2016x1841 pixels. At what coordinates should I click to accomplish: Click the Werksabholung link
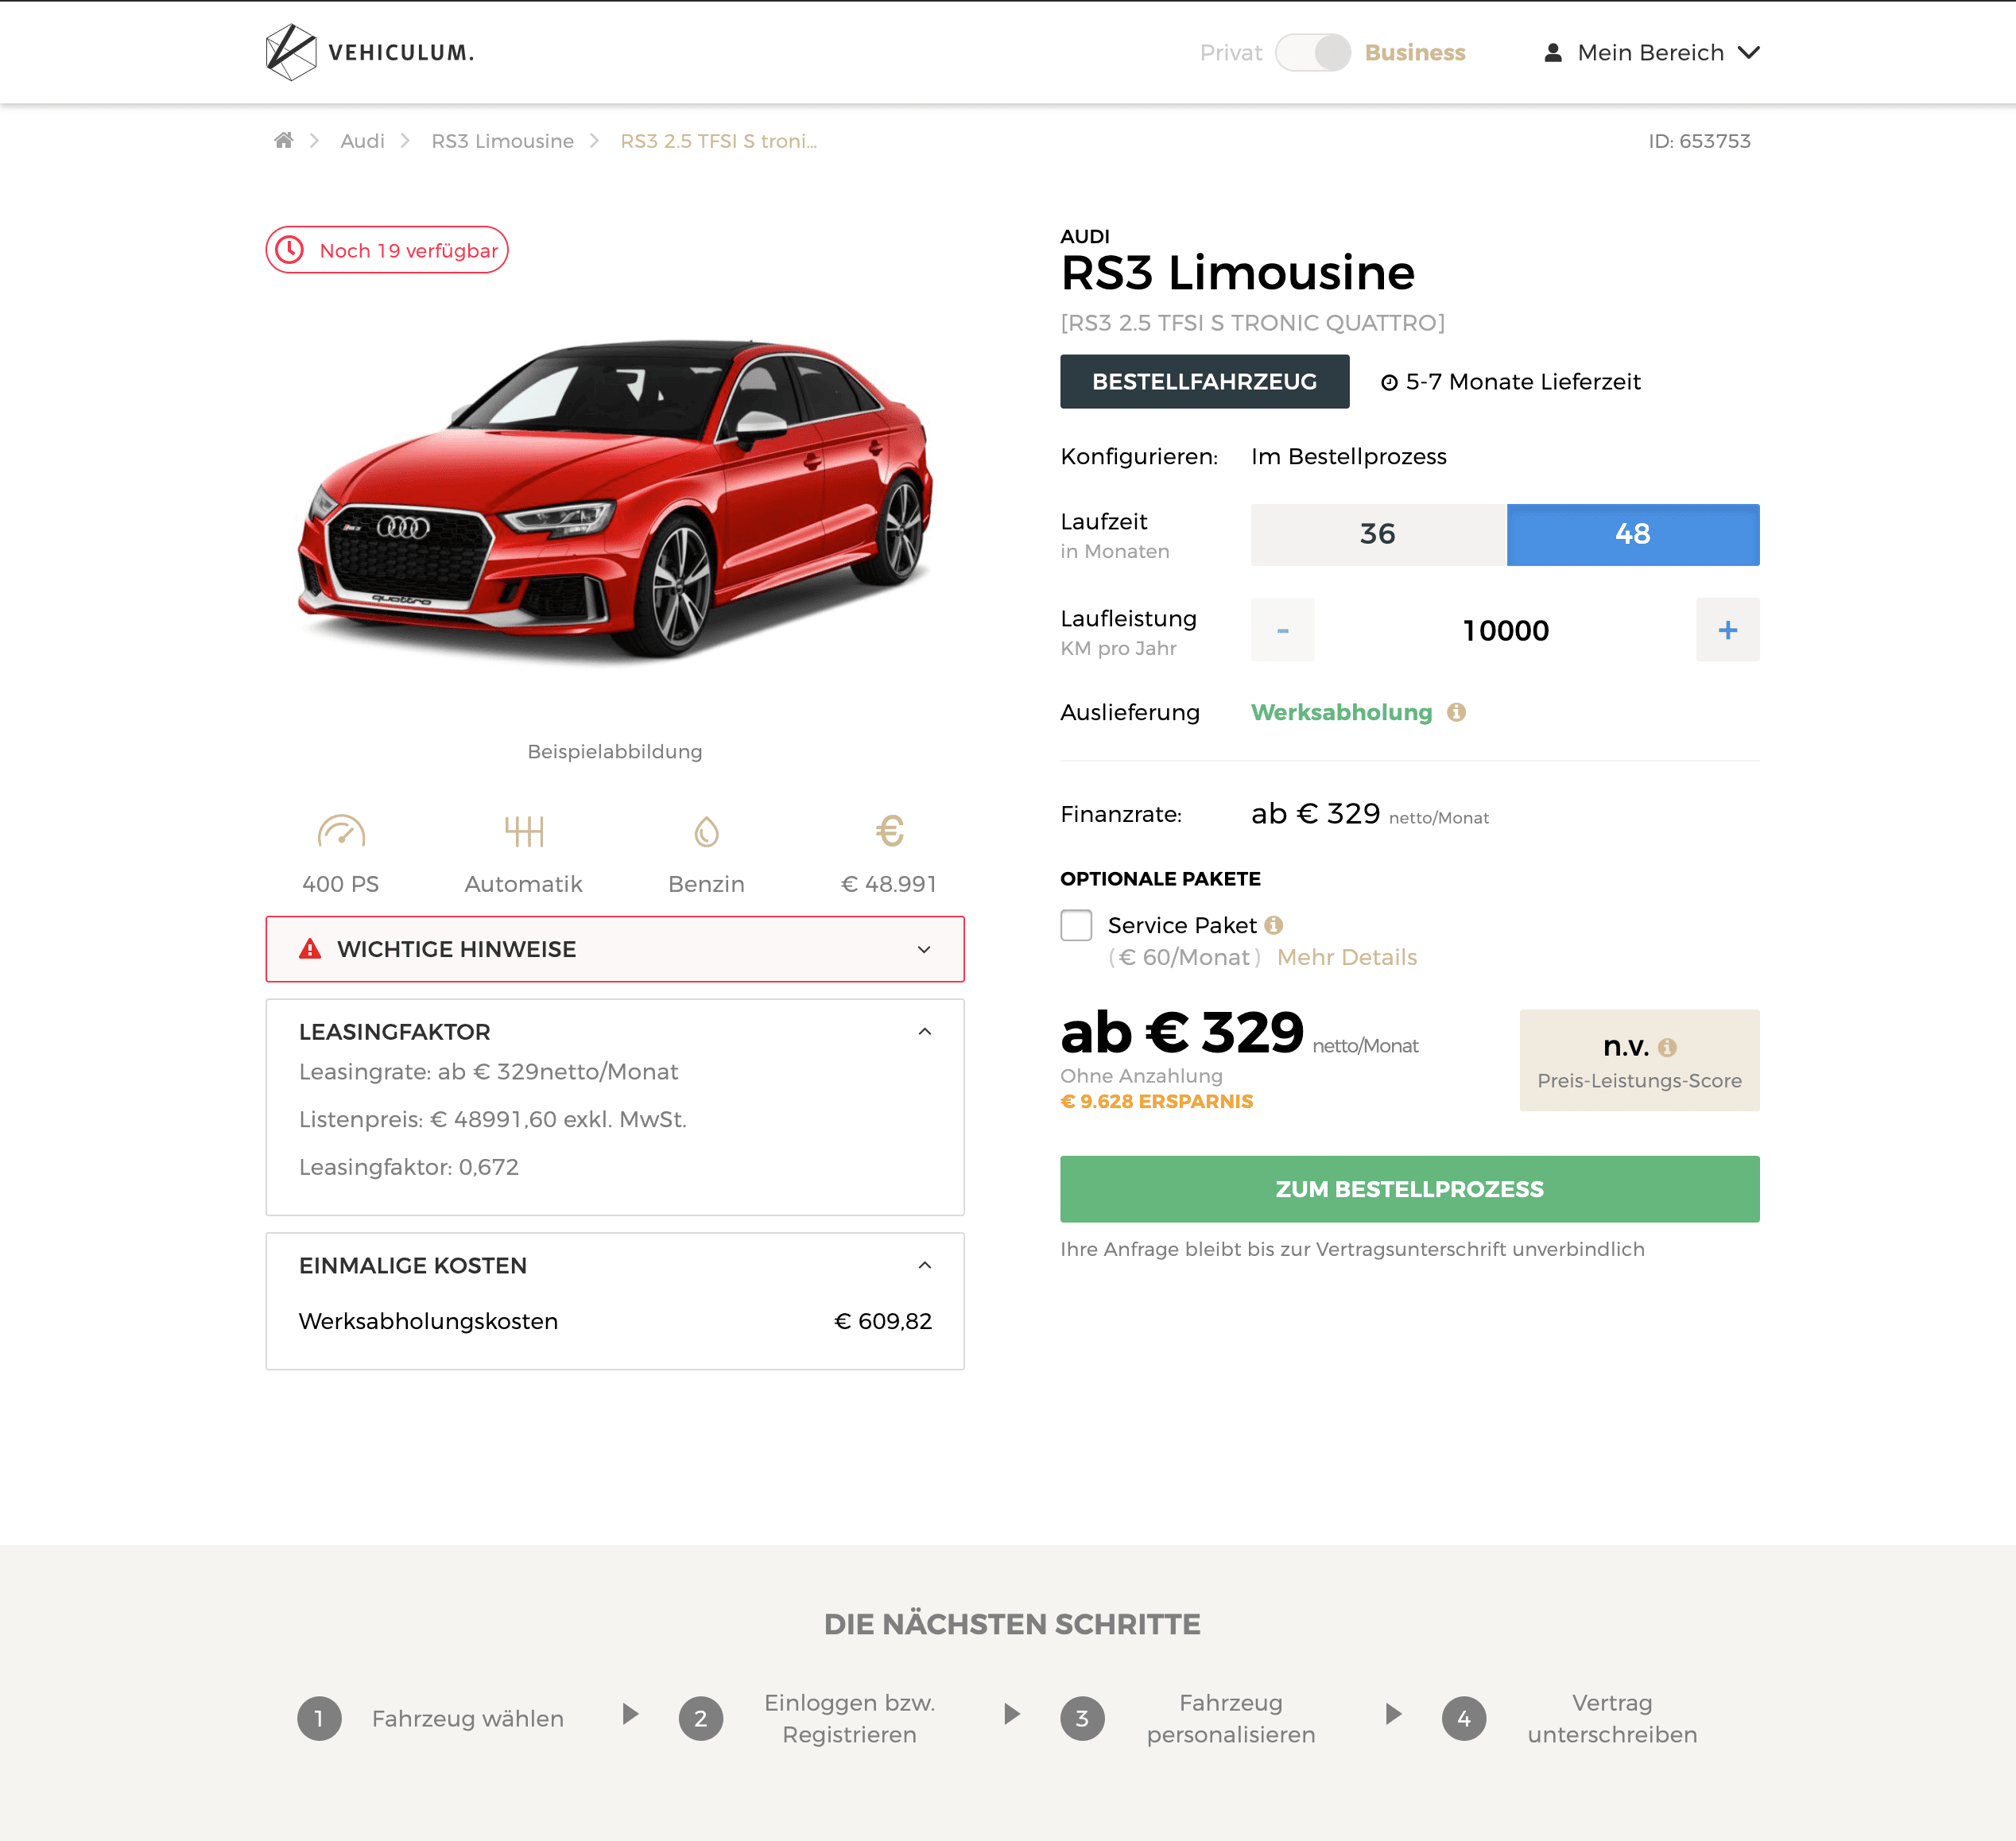(x=1342, y=712)
